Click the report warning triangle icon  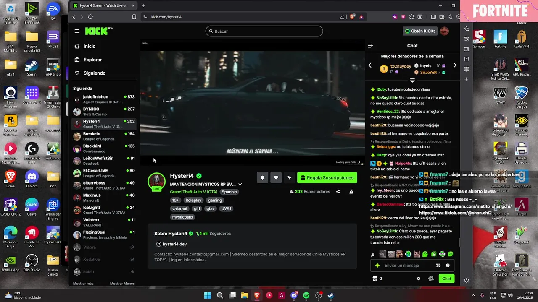(x=351, y=192)
